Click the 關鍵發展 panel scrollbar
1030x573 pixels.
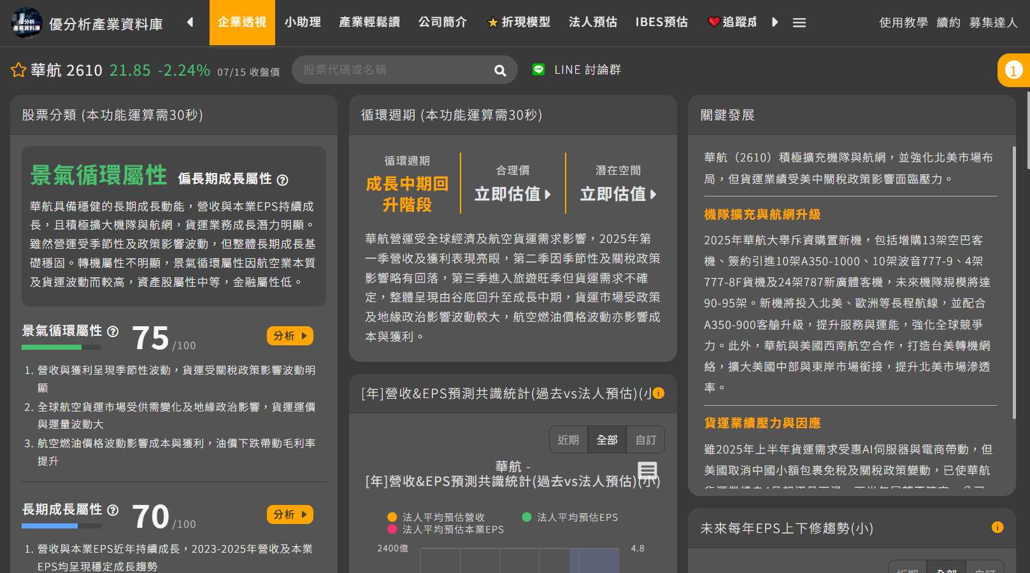coord(1014,283)
